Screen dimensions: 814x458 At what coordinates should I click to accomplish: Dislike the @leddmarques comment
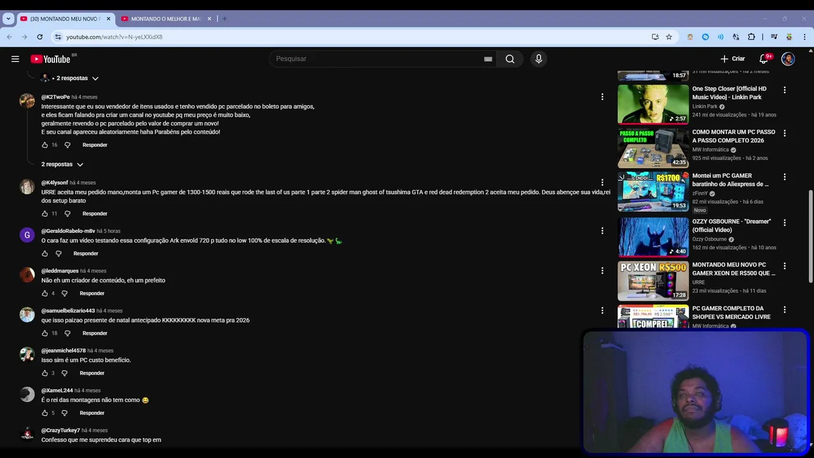(x=64, y=293)
